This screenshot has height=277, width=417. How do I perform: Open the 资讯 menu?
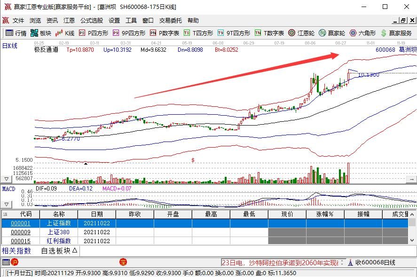point(52,21)
